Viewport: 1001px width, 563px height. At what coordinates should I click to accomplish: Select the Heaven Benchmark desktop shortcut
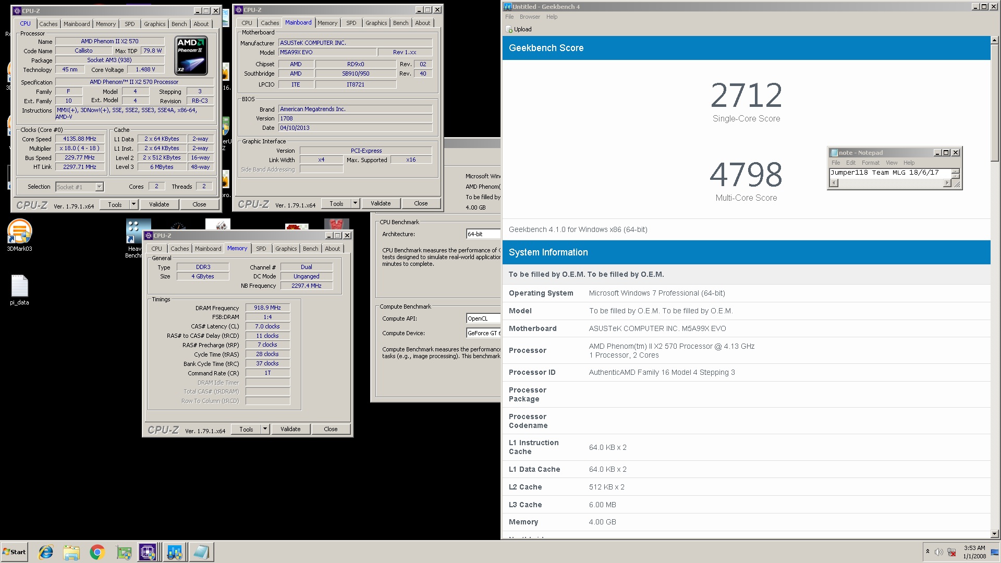(133, 239)
